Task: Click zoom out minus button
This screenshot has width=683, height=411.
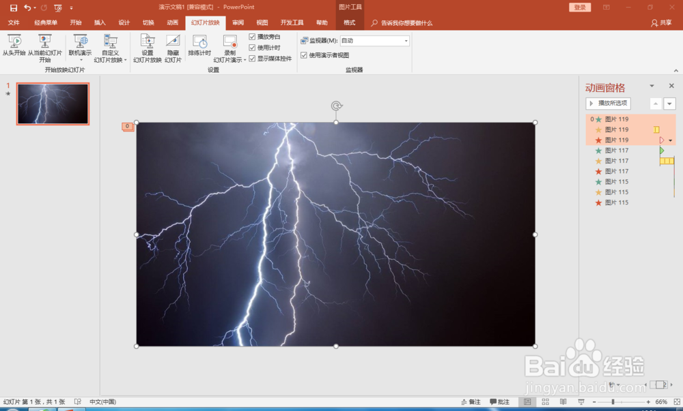Action: tap(594, 402)
